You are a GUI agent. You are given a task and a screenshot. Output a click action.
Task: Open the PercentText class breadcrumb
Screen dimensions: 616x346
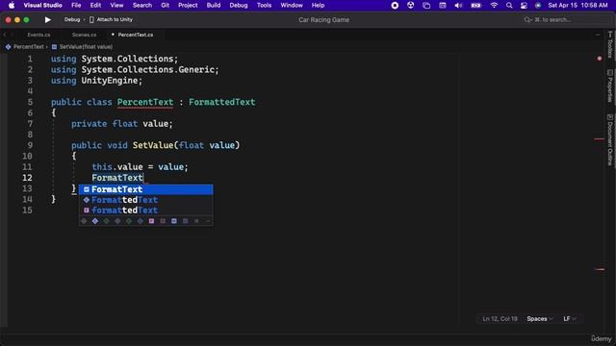(25, 47)
